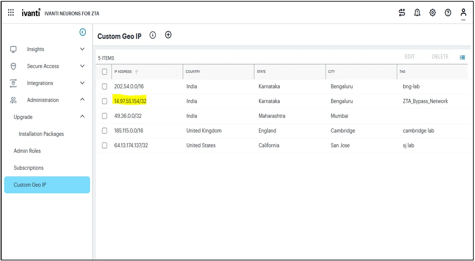Go to Subscriptions menu item
Viewport: 475px width, 261px height.
click(29, 168)
